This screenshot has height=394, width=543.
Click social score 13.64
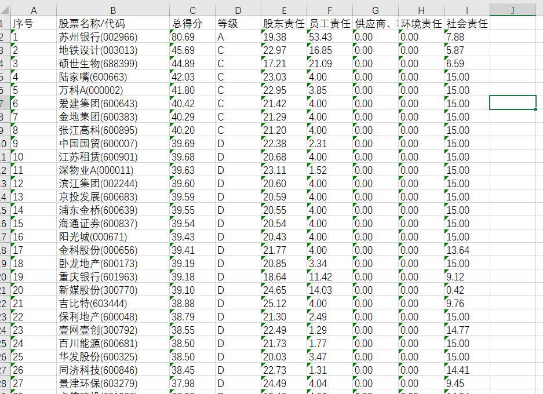coord(467,250)
